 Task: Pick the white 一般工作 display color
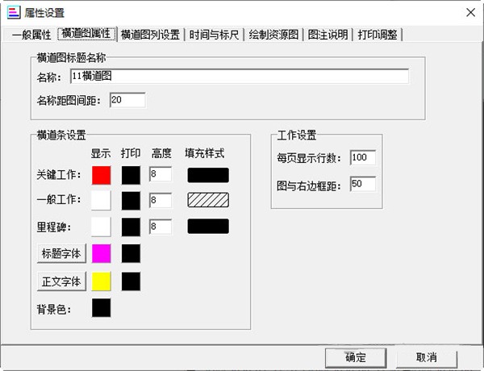(102, 200)
